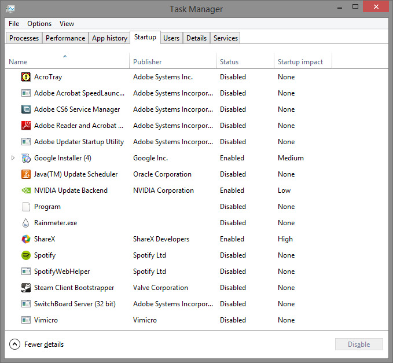Click the Oracle Corporation publisher cell
393x363 pixels.
click(x=162, y=174)
